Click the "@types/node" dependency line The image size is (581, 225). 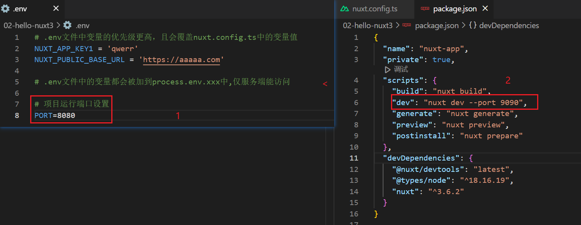[x=453, y=180]
